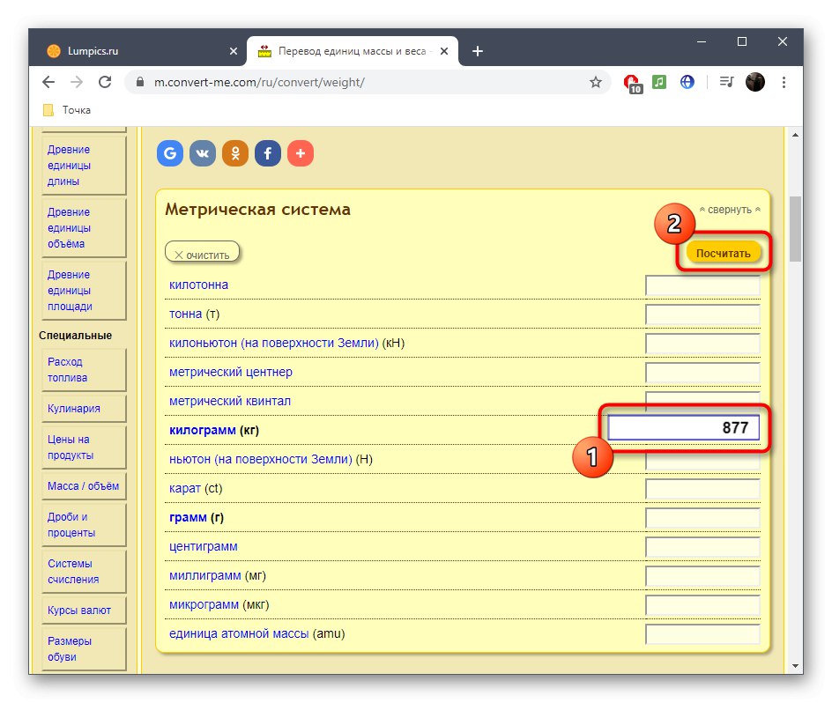The image size is (832, 703).
Task: Click the очистить button
Action: point(202,255)
